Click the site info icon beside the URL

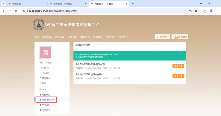pyautogui.click(x=24, y=11)
